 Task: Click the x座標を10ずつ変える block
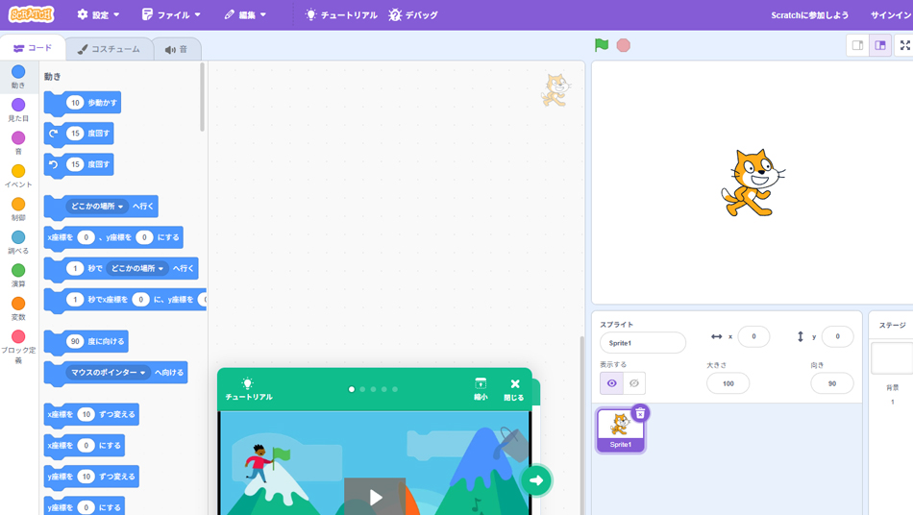pos(91,415)
